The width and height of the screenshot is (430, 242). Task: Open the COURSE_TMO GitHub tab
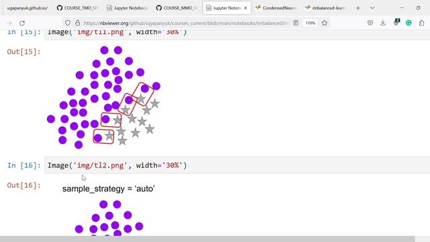78,8
